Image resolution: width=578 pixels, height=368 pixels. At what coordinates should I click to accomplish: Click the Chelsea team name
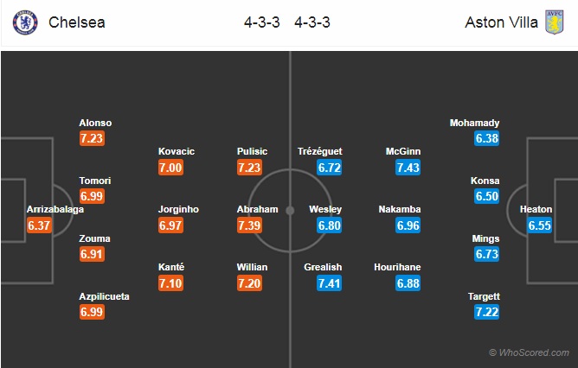[77, 22]
